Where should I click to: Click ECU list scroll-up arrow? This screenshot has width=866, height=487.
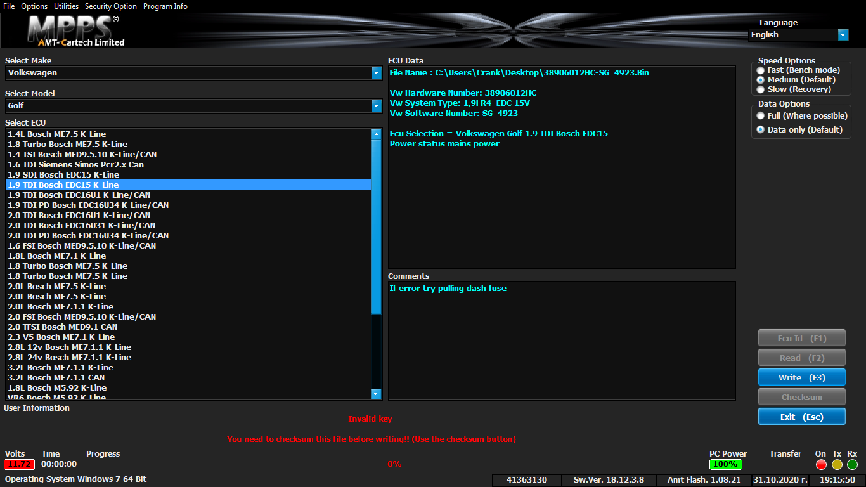tap(376, 134)
